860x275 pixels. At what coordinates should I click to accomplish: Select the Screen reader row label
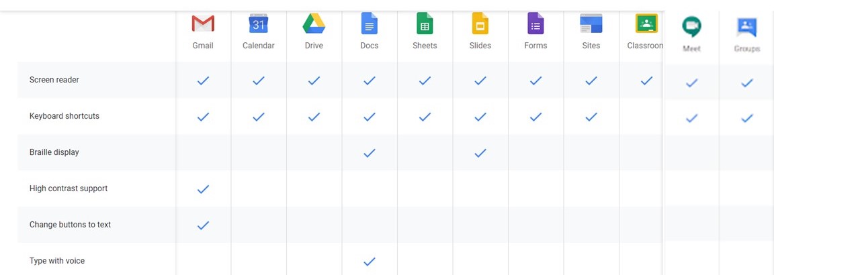tap(54, 80)
